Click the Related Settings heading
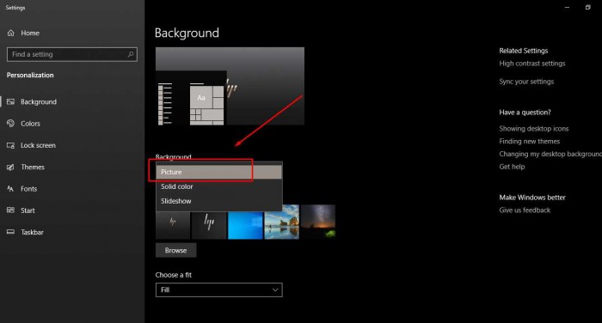The height and width of the screenshot is (323, 602). [x=523, y=51]
